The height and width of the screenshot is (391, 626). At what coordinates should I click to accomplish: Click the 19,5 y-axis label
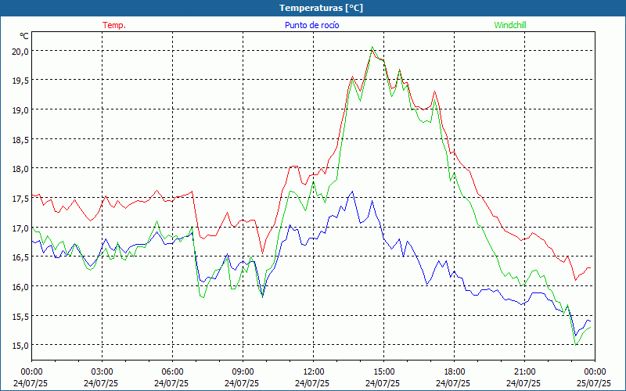point(20,81)
